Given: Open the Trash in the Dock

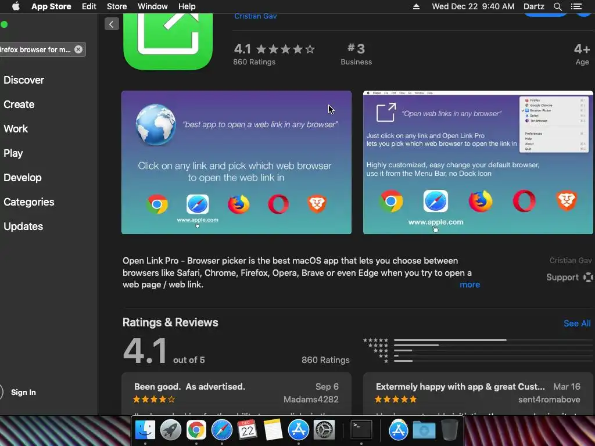Looking at the screenshot, I should click(x=450, y=430).
